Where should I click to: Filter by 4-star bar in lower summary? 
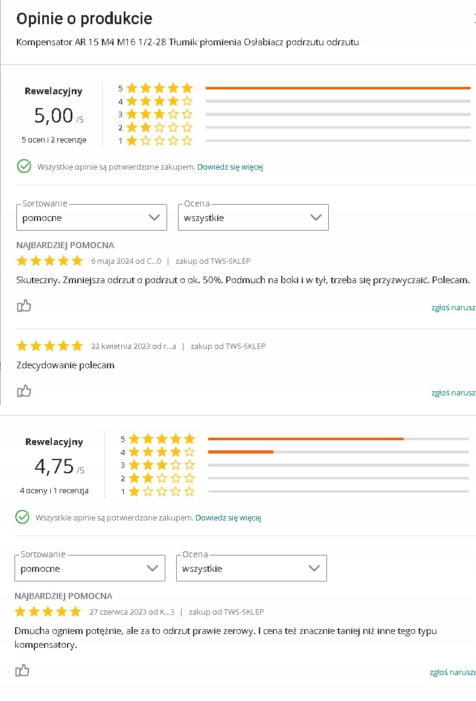(338, 452)
